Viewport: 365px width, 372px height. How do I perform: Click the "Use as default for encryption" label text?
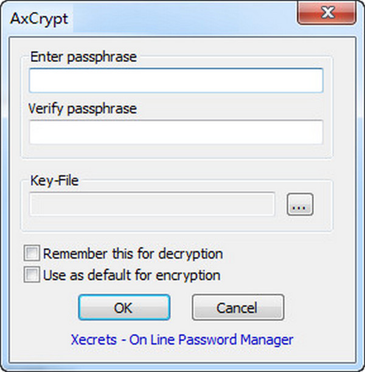tap(131, 275)
